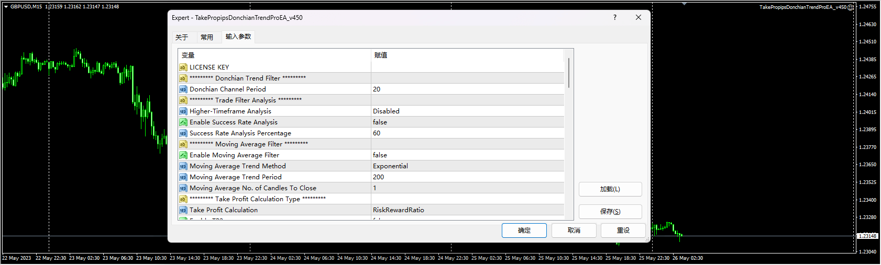Edit Moving Average Trend Period value 200

pos(468,177)
